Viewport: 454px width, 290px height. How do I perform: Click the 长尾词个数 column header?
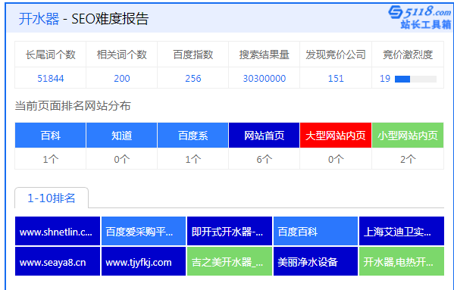coord(50,55)
